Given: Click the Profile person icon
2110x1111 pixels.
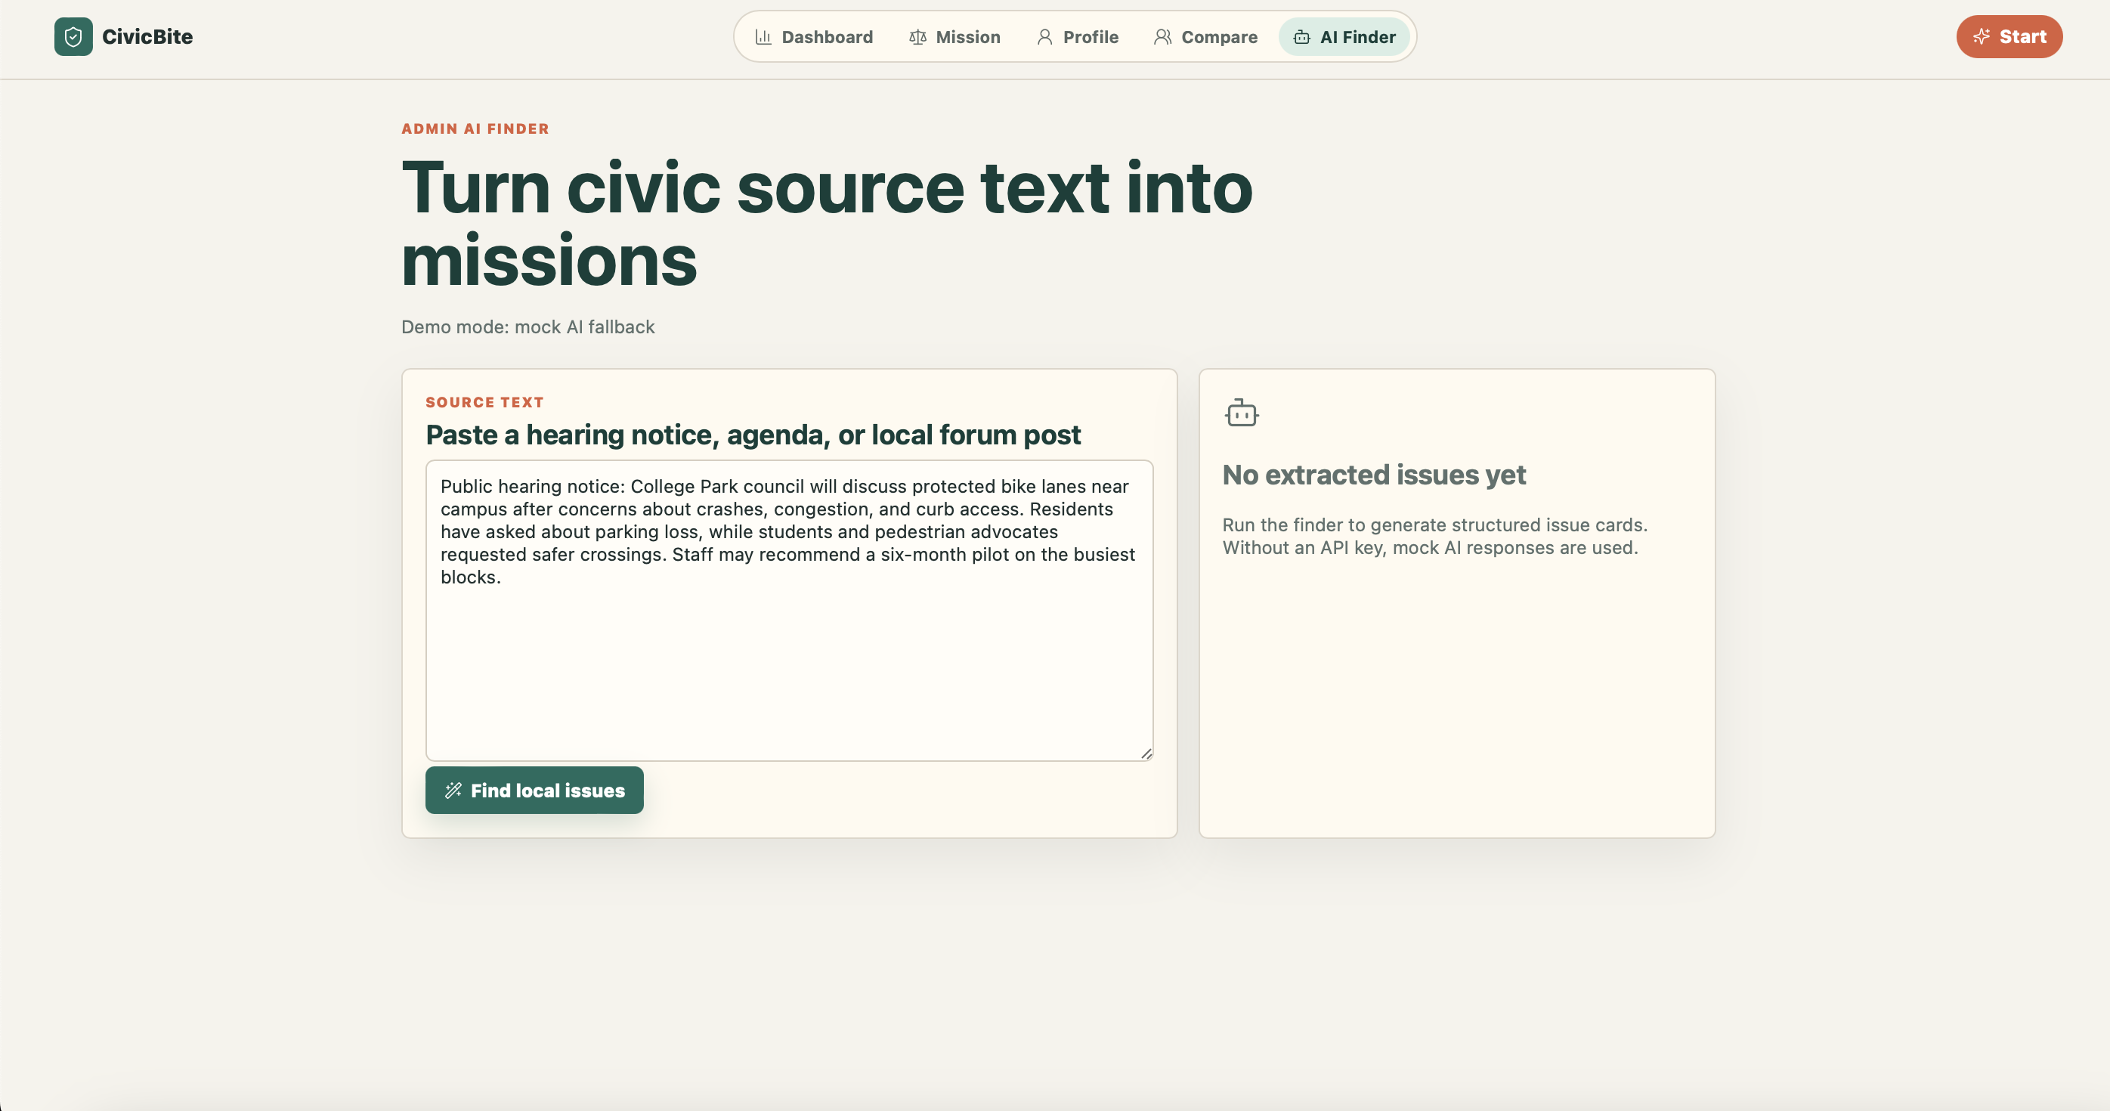Looking at the screenshot, I should tap(1044, 37).
